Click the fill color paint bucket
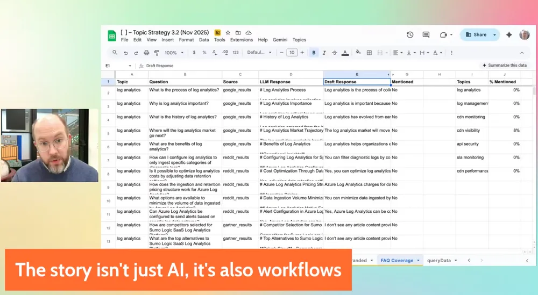Screen dimensions: 538x295 tap(358, 53)
